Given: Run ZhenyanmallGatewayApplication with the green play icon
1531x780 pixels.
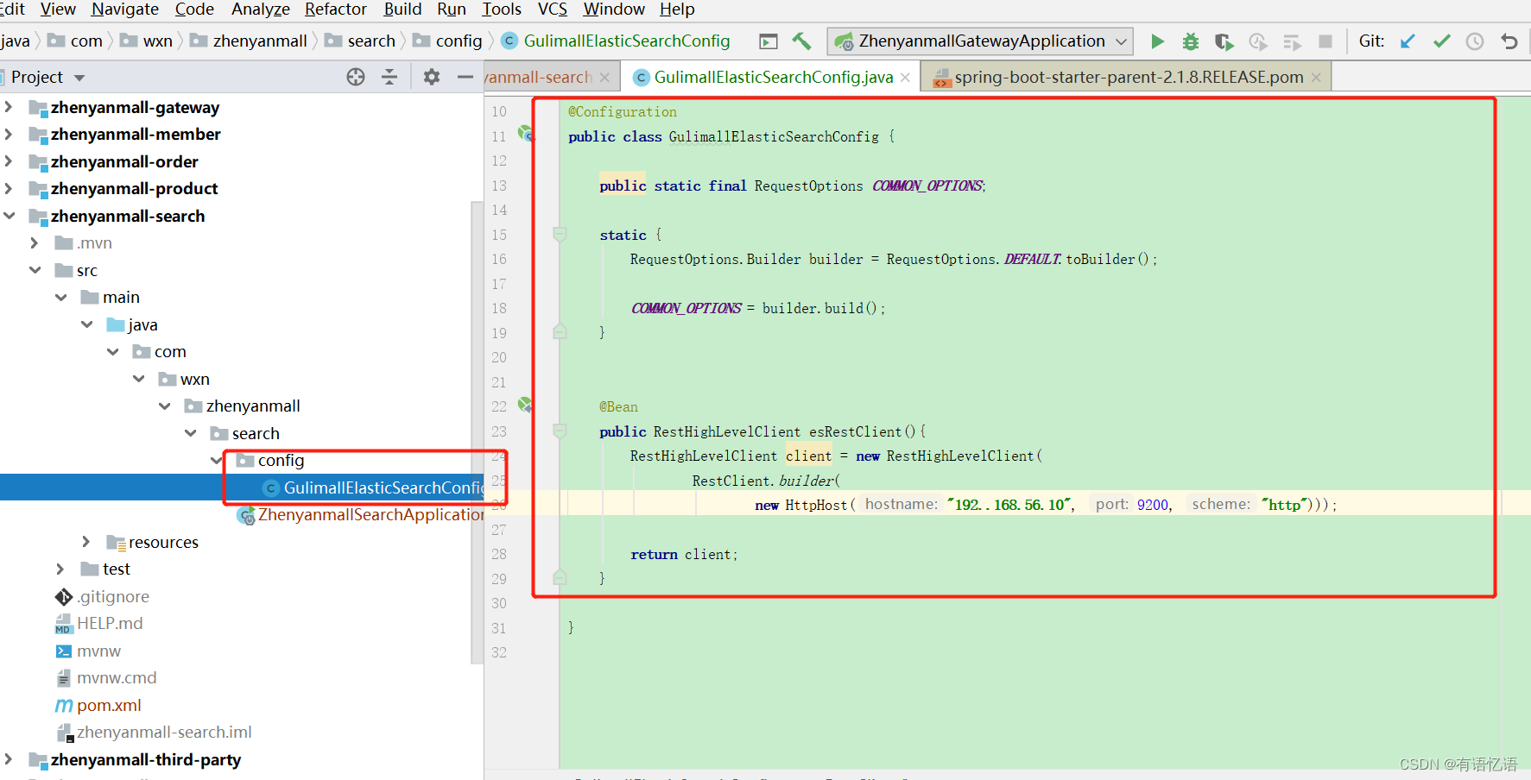Looking at the screenshot, I should tap(1157, 41).
